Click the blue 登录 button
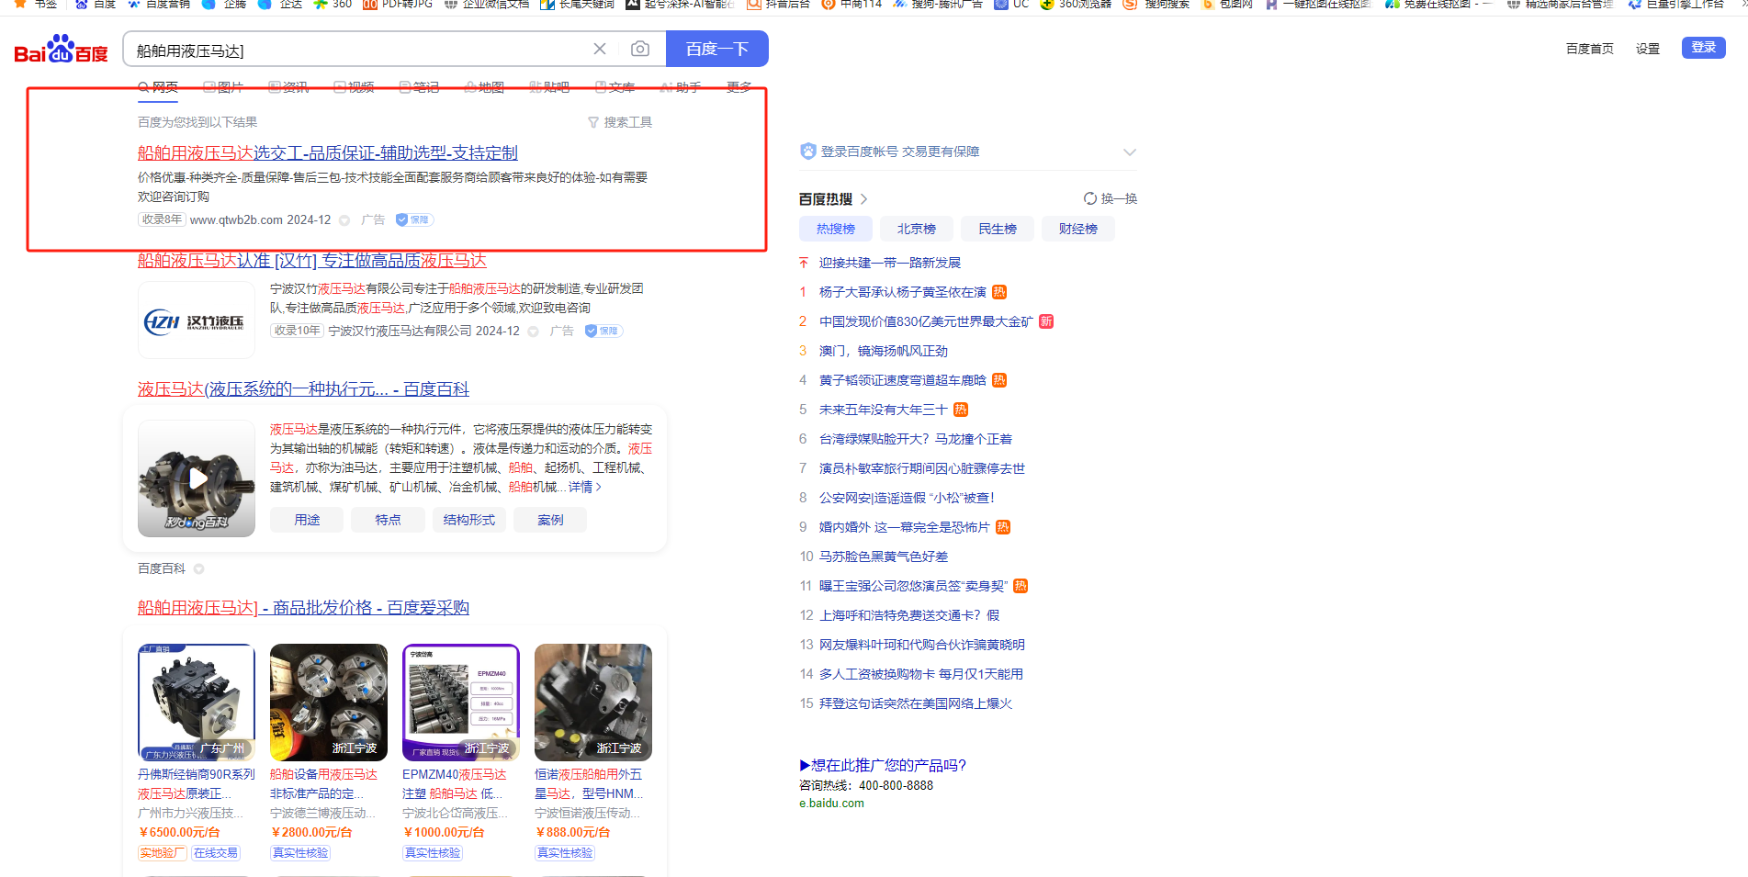 [1703, 48]
